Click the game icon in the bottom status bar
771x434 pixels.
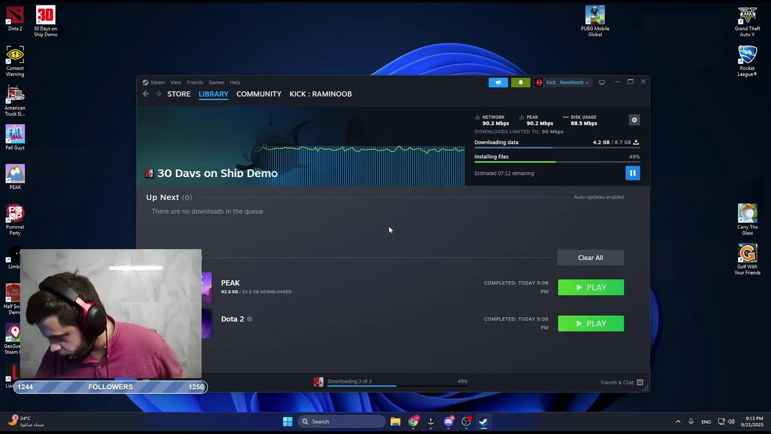[319, 382]
